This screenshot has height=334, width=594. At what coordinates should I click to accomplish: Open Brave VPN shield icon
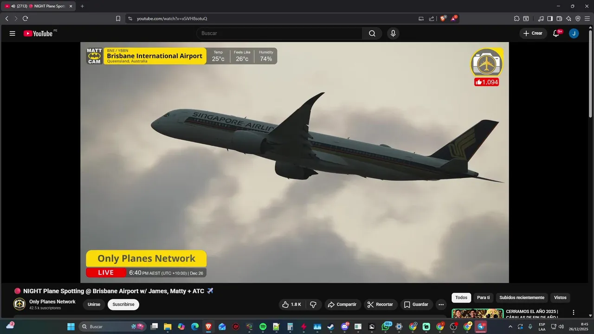pyautogui.click(x=578, y=19)
